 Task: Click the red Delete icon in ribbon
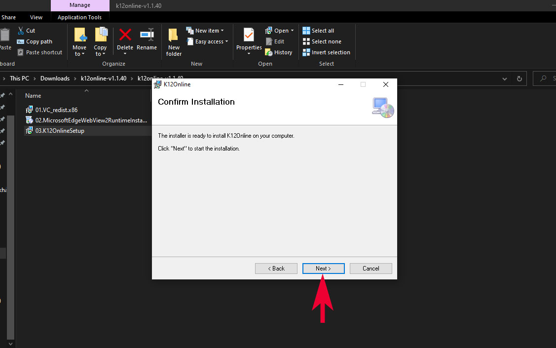tap(125, 36)
